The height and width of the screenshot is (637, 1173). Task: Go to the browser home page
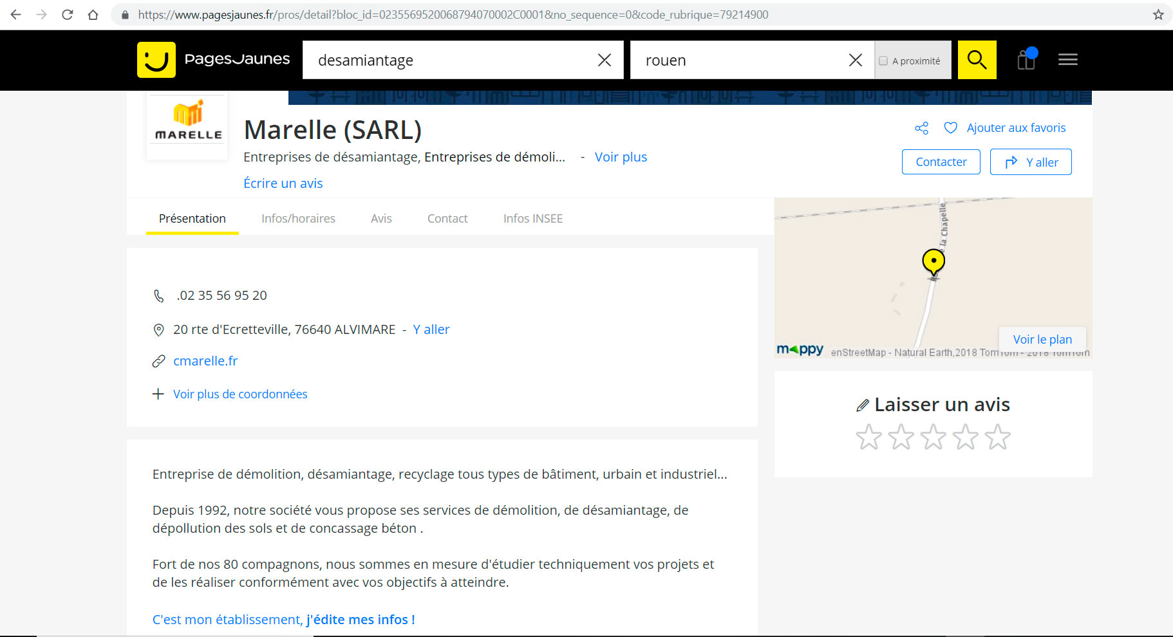[93, 14]
